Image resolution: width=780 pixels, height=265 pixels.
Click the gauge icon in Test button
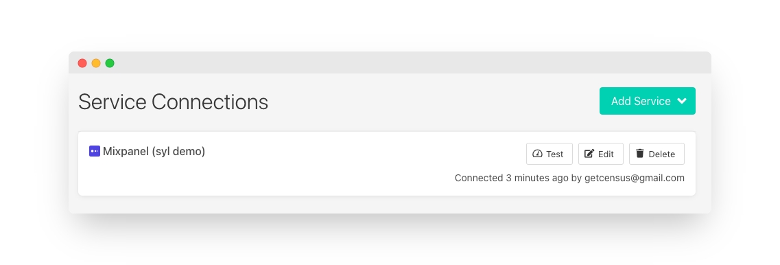coord(537,154)
